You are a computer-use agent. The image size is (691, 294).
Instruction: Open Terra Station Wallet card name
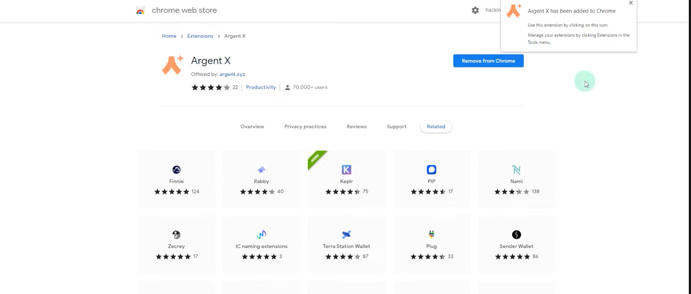pos(346,247)
